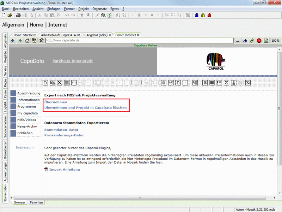Screen dimensions: 282x212
Task: Click the CapaData new page icon
Action: (45, 83)
